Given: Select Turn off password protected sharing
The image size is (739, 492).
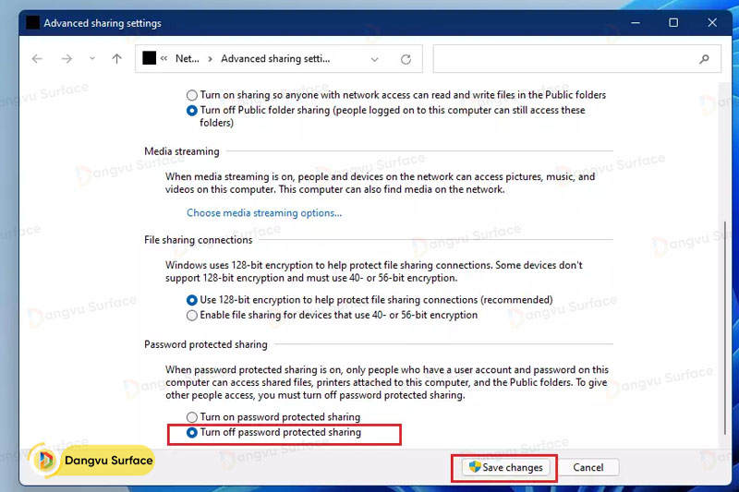Looking at the screenshot, I should [192, 432].
